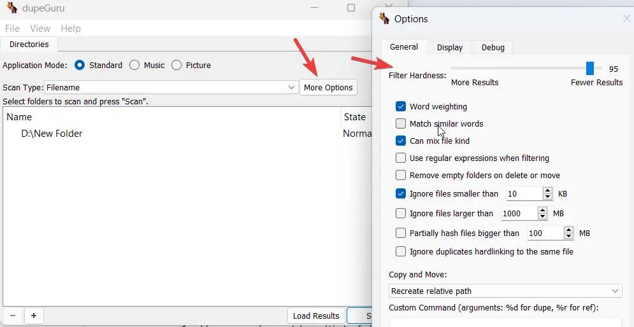Remove folder with the minus button
The height and width of the screenshot is (327, 634).
coord(13,316)
